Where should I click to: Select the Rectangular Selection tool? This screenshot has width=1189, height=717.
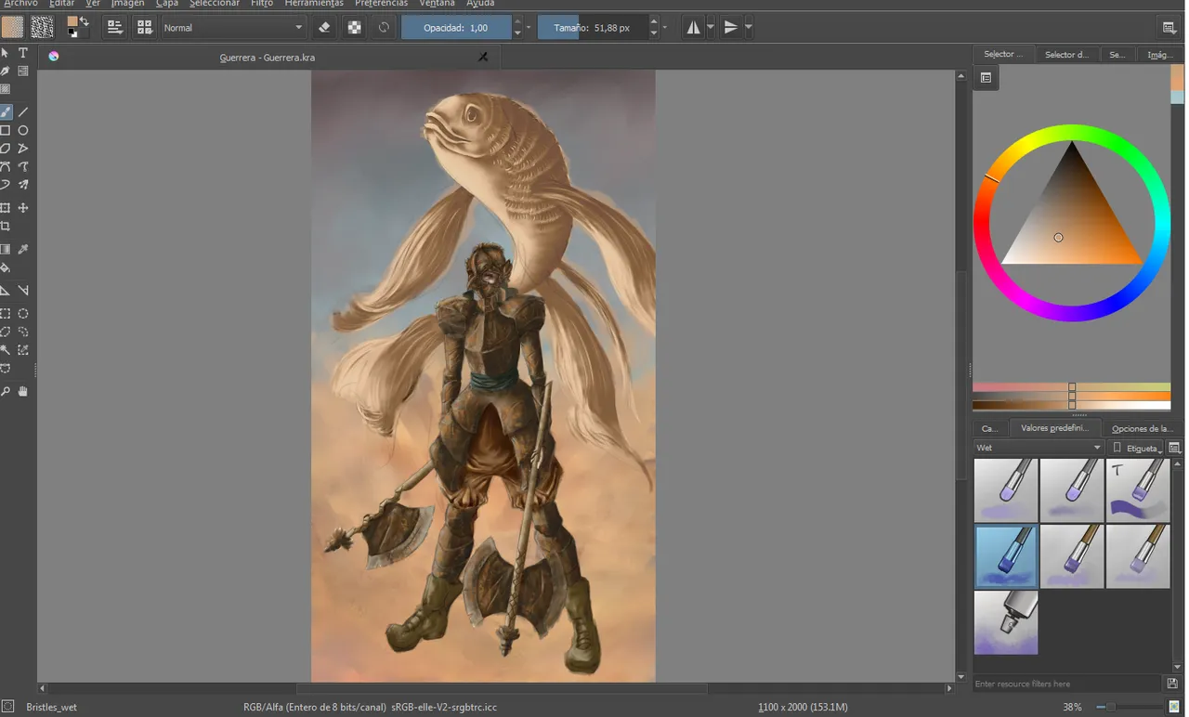[6, 314]
